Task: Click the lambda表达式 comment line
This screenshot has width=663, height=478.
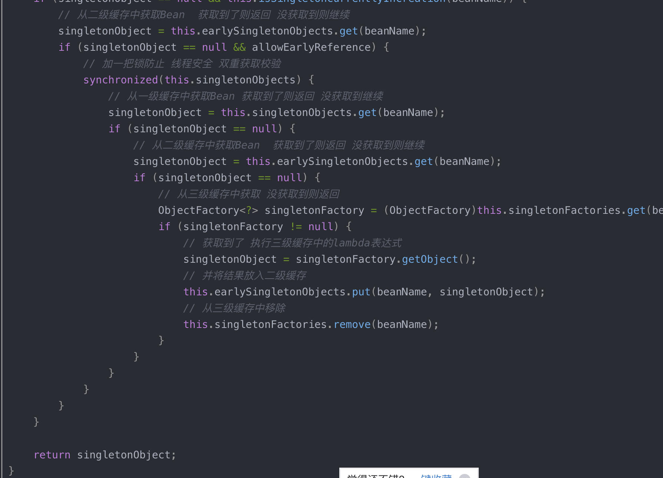Action: click(x=292, y=243)
